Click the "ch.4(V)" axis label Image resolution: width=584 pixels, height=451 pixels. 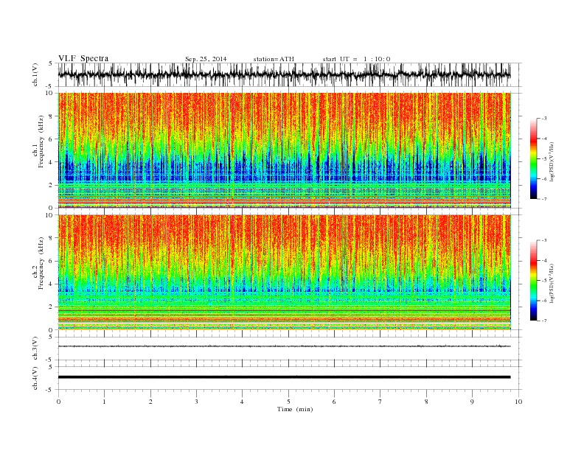[35, 378]
